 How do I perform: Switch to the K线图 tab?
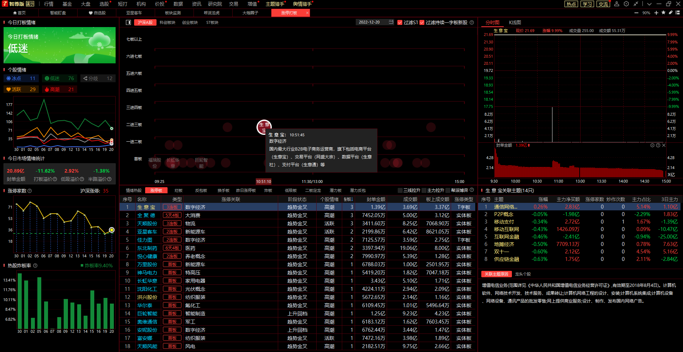[515, 22]
